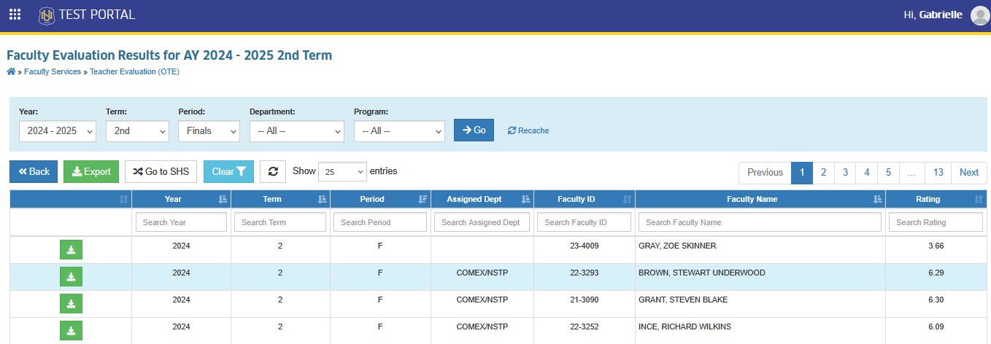The image size is (991, 344).
Task: Click the pagination ellipsis item
Action: click(x=912, y=173)
